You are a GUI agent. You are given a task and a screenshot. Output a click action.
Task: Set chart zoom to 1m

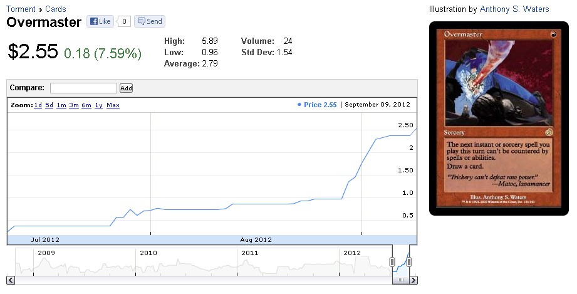pyautogui.click(x=61, y=105)
